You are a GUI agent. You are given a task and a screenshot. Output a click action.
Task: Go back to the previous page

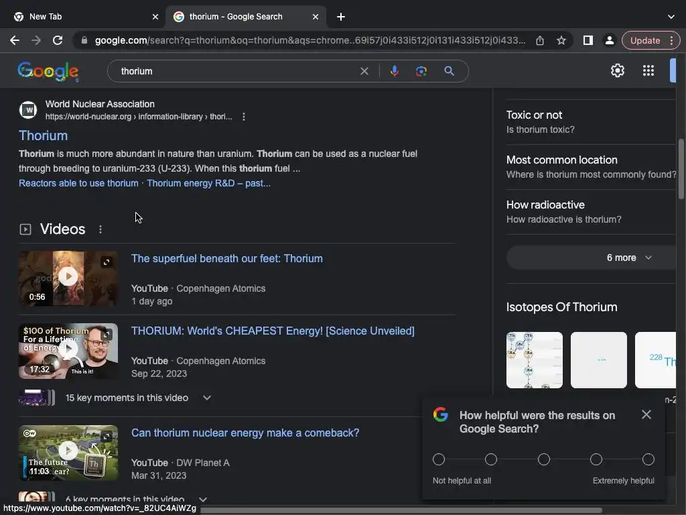pyautogui.click(x=15, y=41)
